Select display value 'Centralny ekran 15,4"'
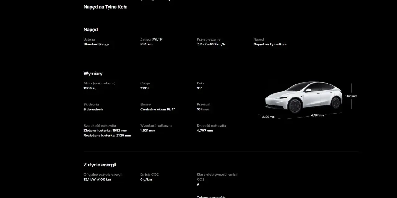397x198 pixels. [x=158, y=109]
